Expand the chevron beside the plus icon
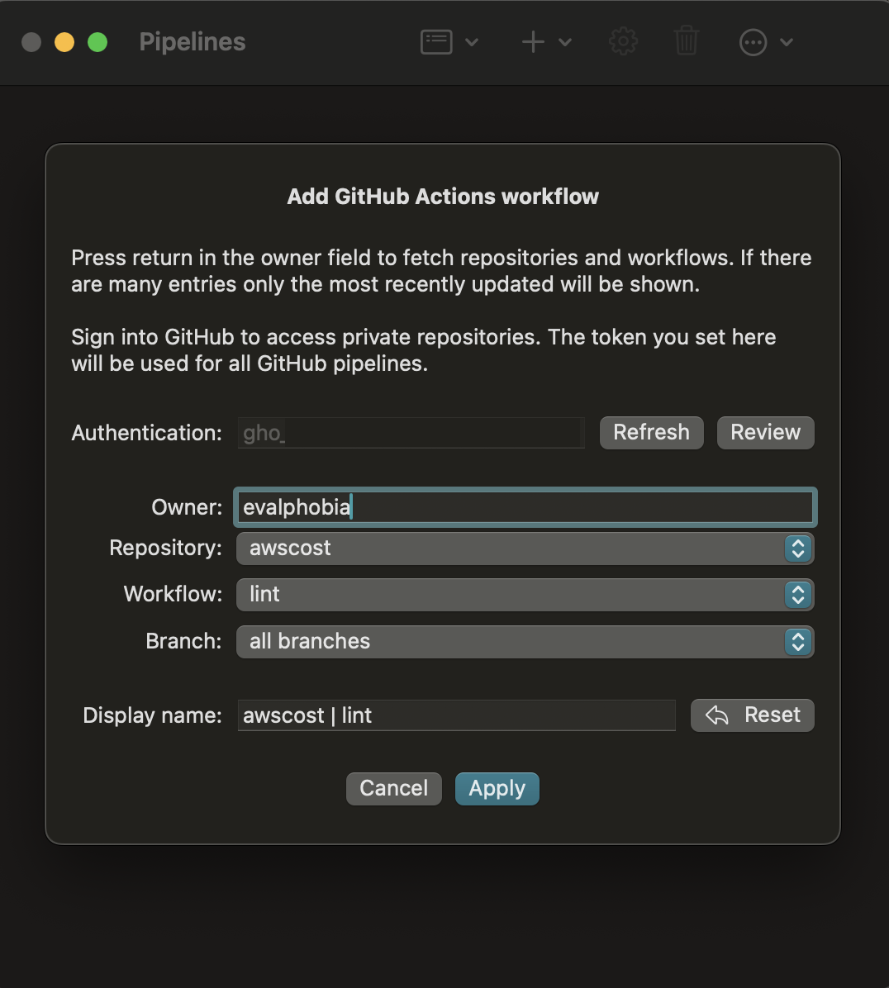This screenshot has height=988, width=889. pos(565,42)
